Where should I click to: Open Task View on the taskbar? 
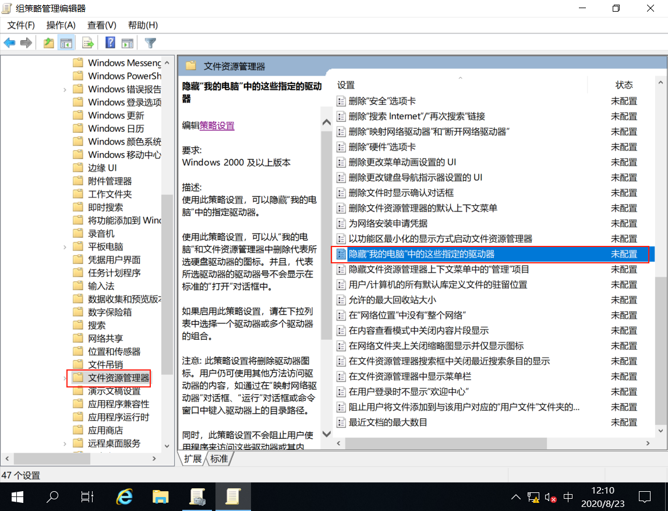pos(87,497)
